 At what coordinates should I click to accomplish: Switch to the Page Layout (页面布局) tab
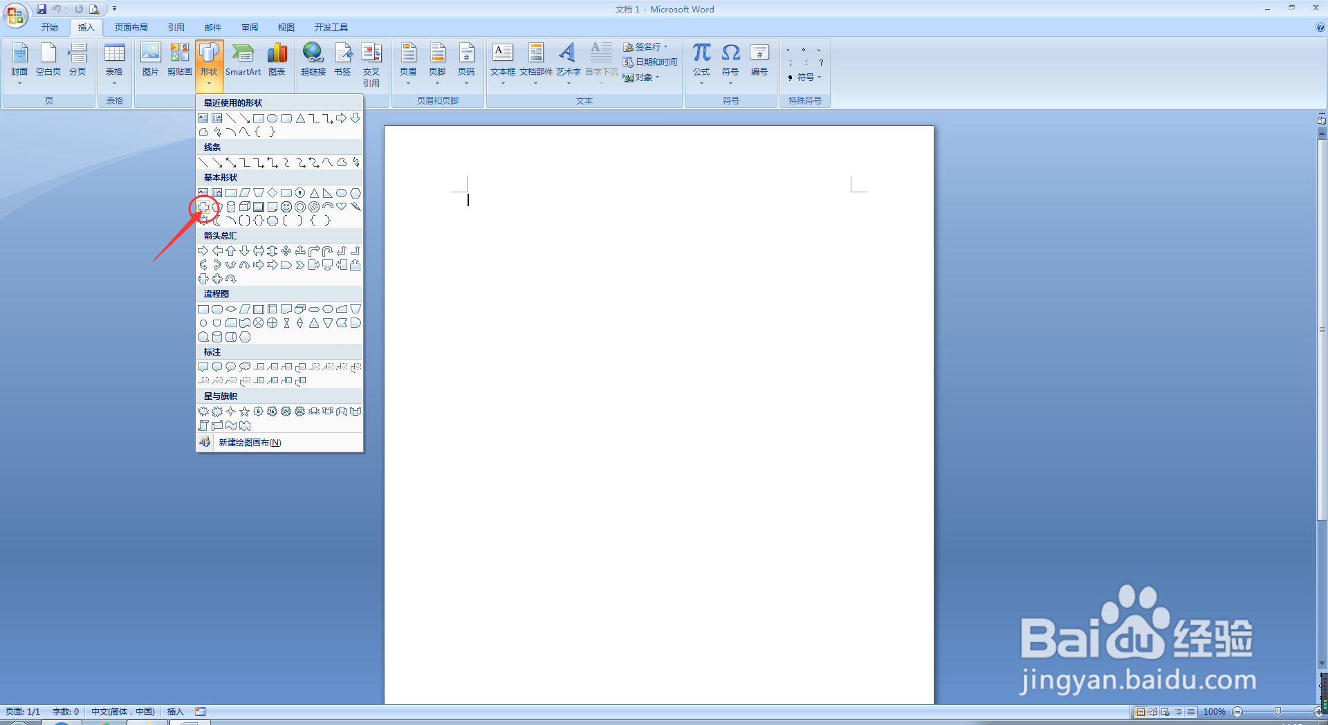[x=131, y=28]
